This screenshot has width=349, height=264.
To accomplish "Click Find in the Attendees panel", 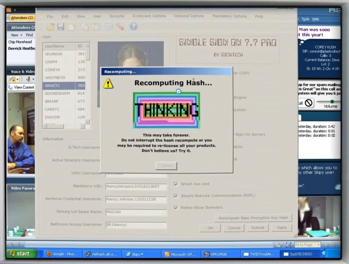I will 29,35.
